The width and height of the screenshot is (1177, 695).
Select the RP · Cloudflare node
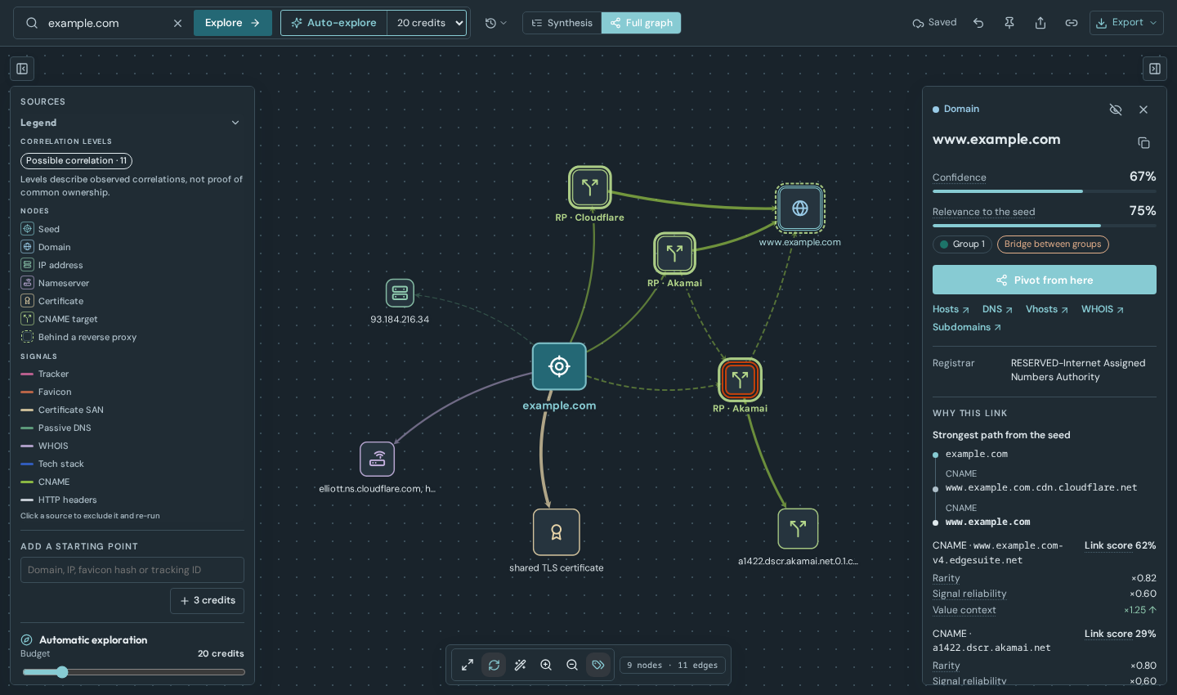tap(589, 187)
